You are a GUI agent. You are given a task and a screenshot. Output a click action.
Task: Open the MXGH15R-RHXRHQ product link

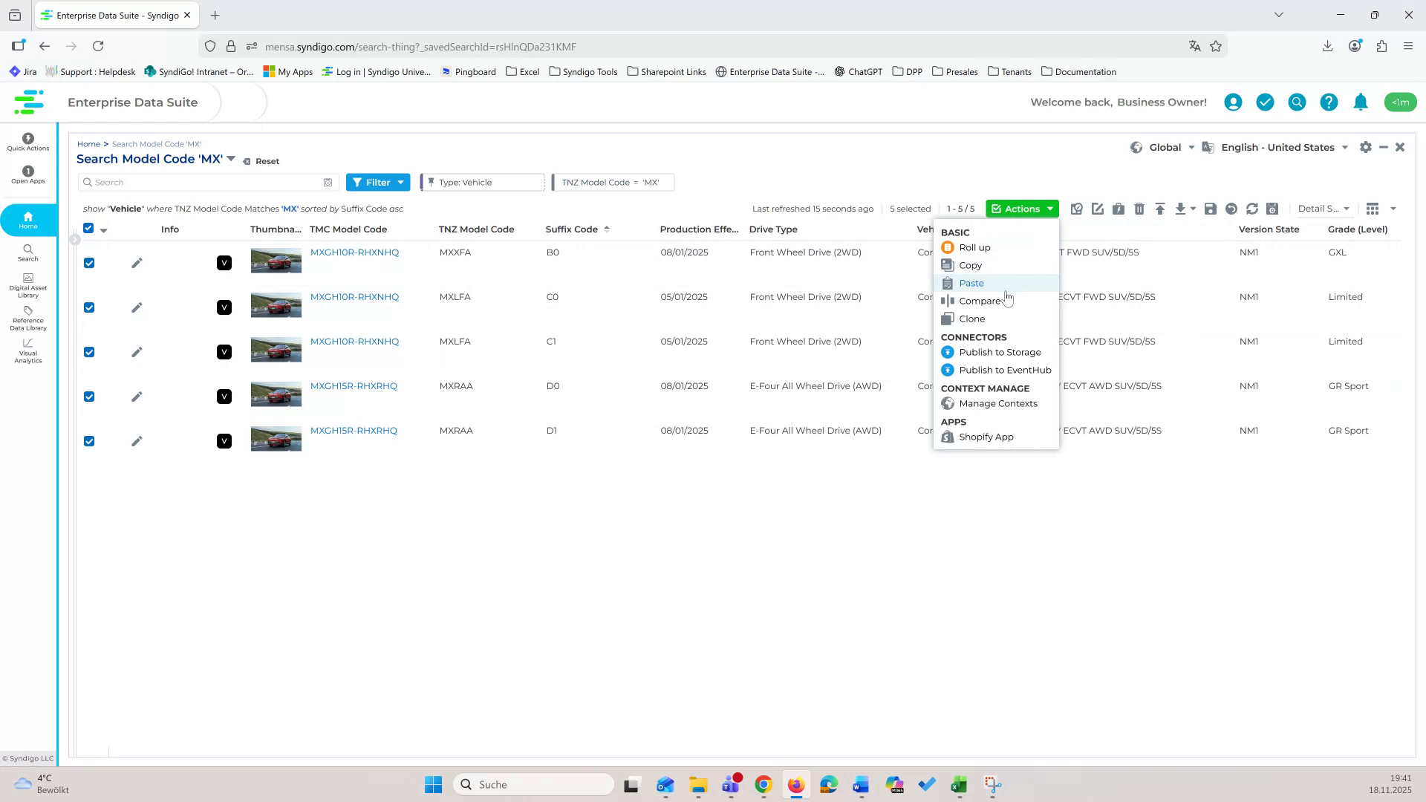[x=353, y=385]
